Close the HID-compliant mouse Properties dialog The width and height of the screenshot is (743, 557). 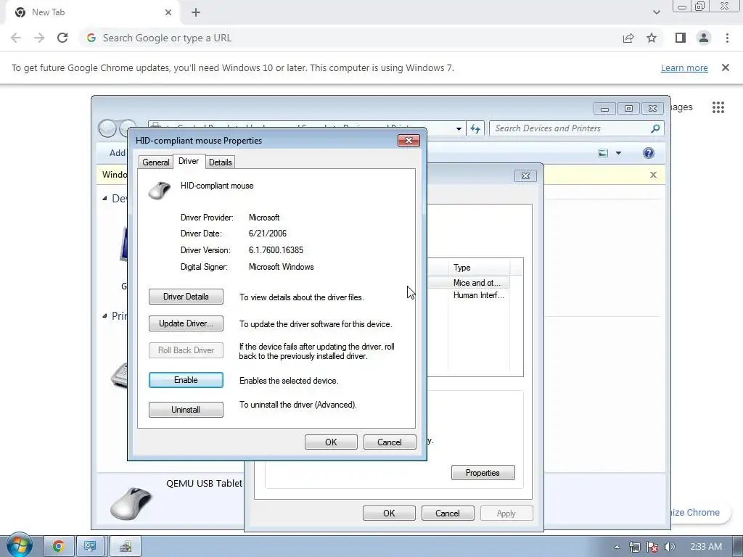click(409, 140)
